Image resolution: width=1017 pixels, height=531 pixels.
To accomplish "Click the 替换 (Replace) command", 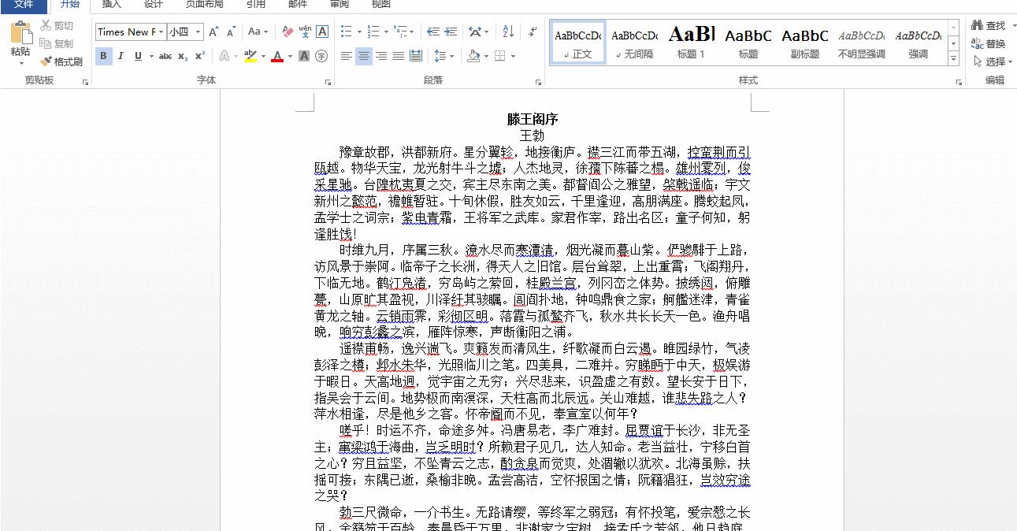I will (x=991, y=43).
